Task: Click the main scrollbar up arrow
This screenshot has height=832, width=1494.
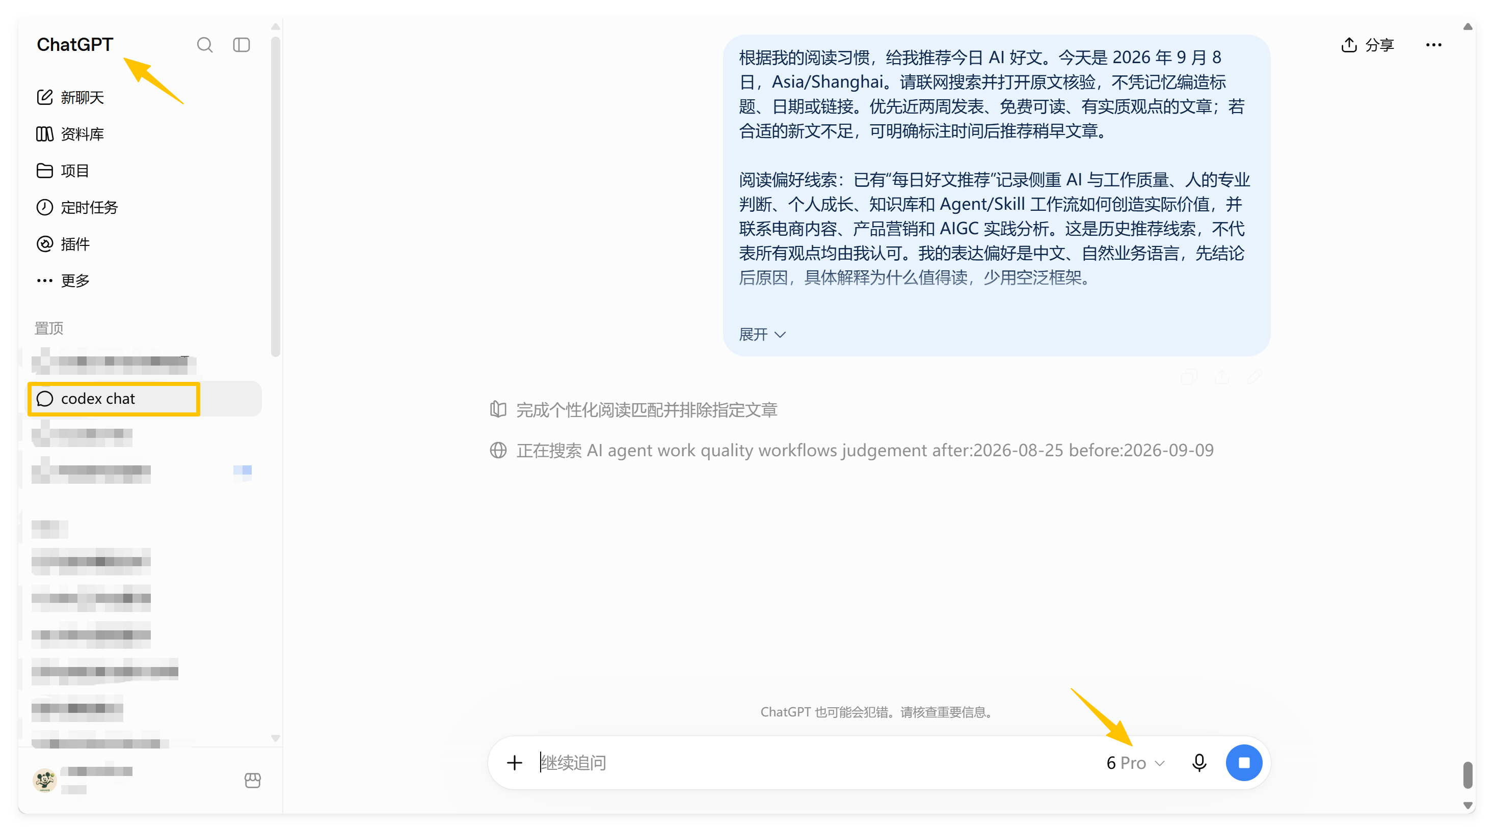Action: point(1468,26)
